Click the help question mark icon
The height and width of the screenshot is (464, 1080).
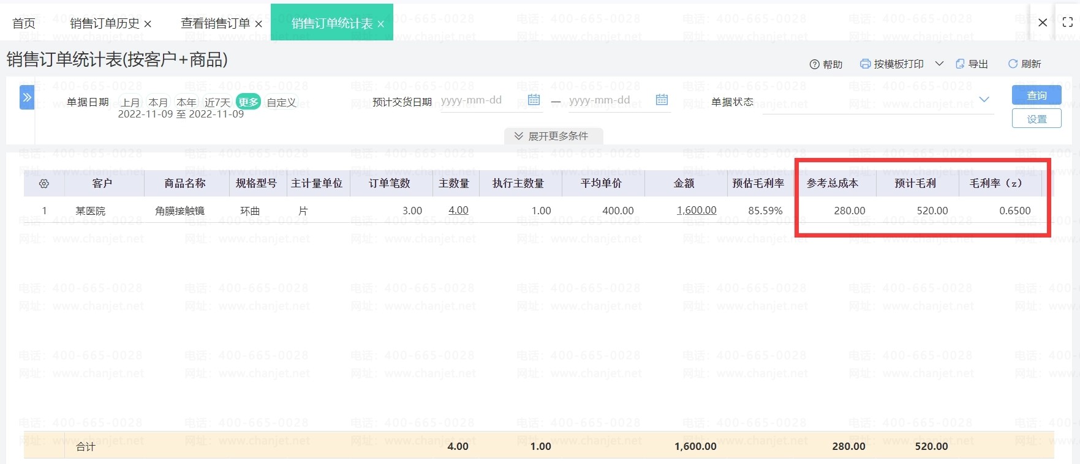[814, 64]
